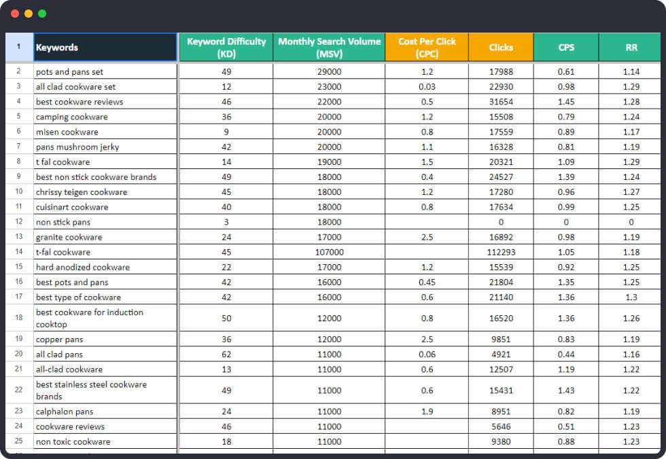Click the 'pans mushroom jerky' cell
This screenshot has width=666, height=459.
tap(105, 147)
